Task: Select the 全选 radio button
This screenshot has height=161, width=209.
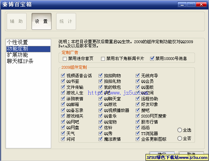Action: coord(180,130)
